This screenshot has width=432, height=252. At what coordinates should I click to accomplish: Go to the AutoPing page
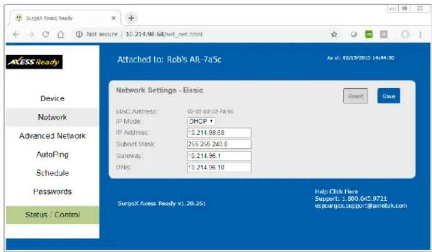point(52,154)
